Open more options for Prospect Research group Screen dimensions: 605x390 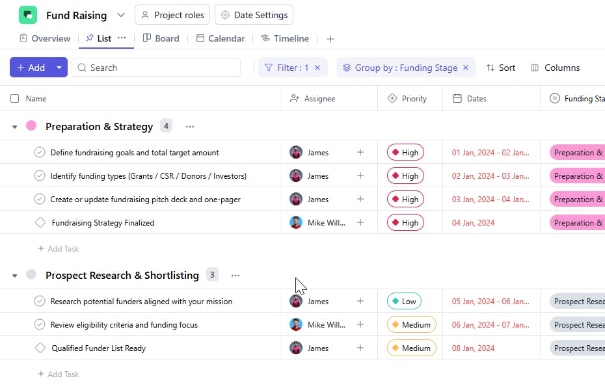point(235,276)
